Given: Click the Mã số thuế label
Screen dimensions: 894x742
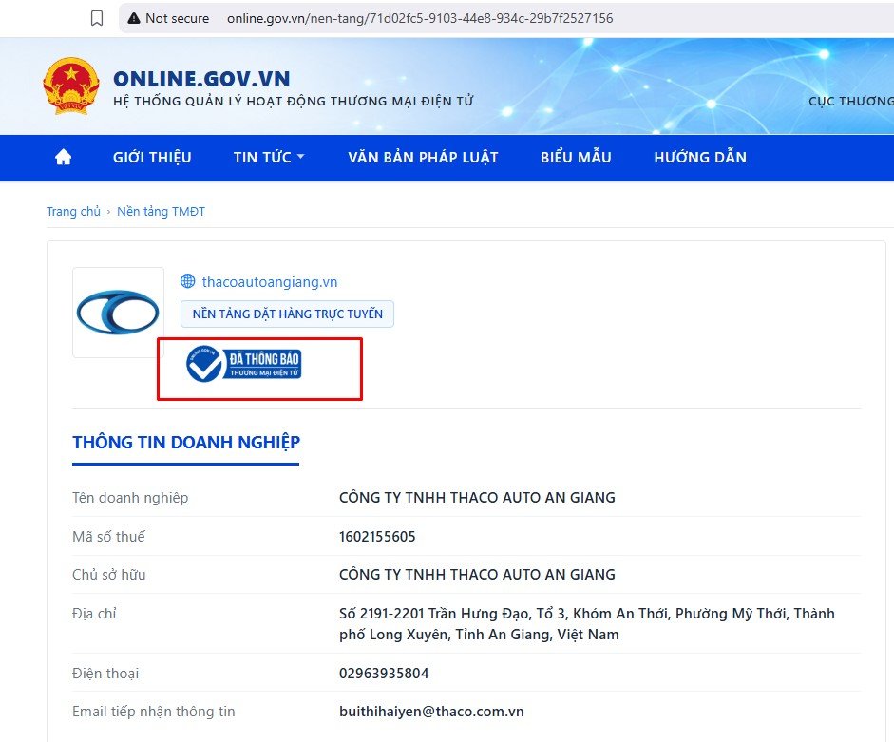Looking at the screenshot, I should (108, 537).
